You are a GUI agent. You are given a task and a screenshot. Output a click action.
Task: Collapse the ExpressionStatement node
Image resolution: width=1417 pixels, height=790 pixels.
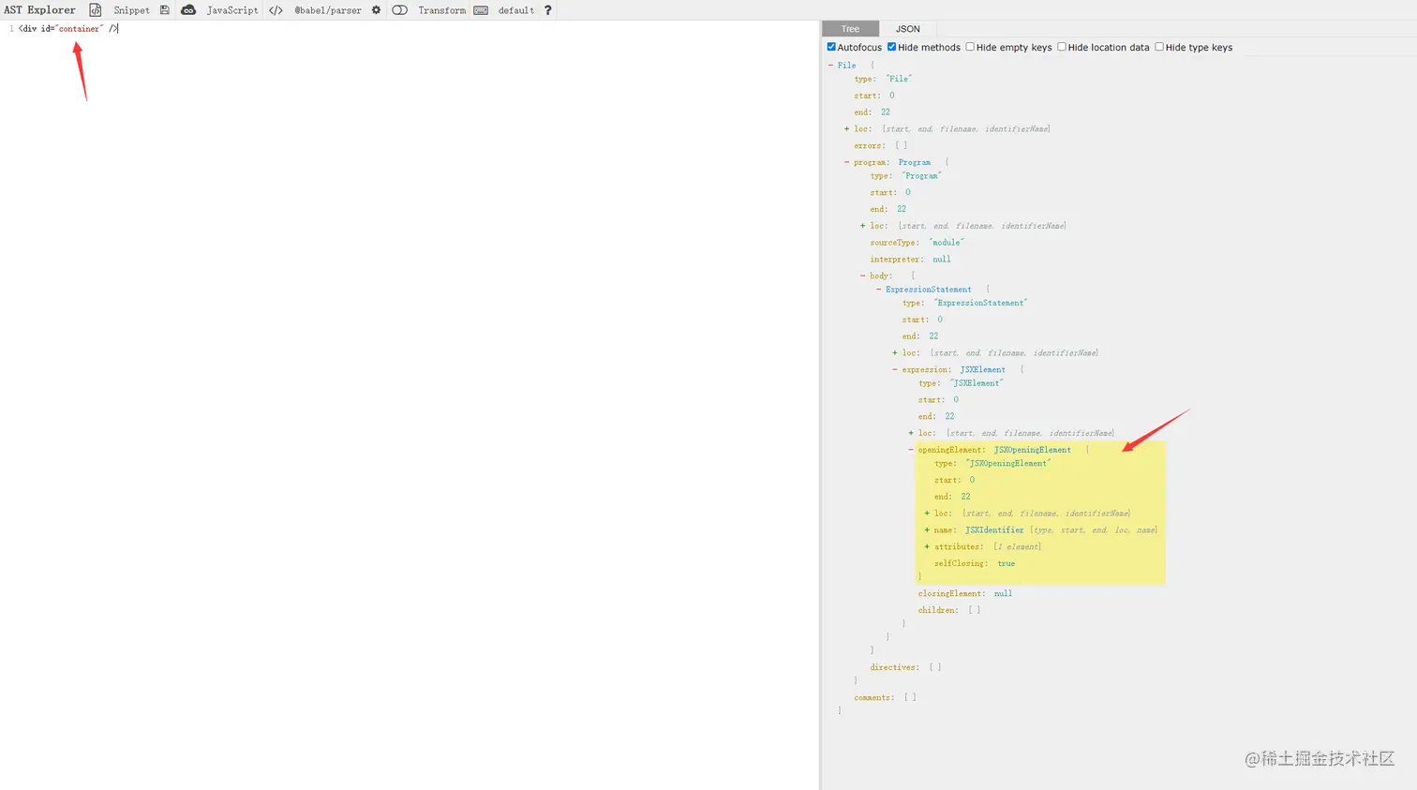878,290
